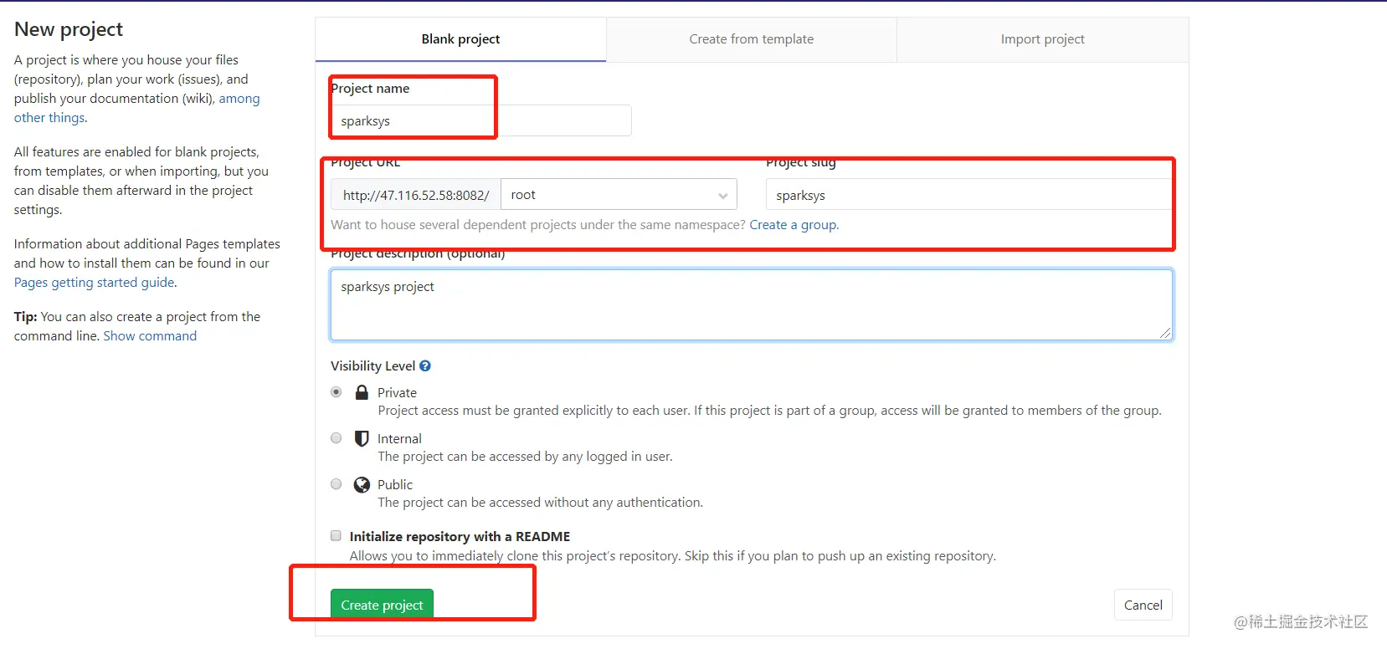Click the Internal shield icon
This screenshot has height=649, width=1387.
(362, 438)
